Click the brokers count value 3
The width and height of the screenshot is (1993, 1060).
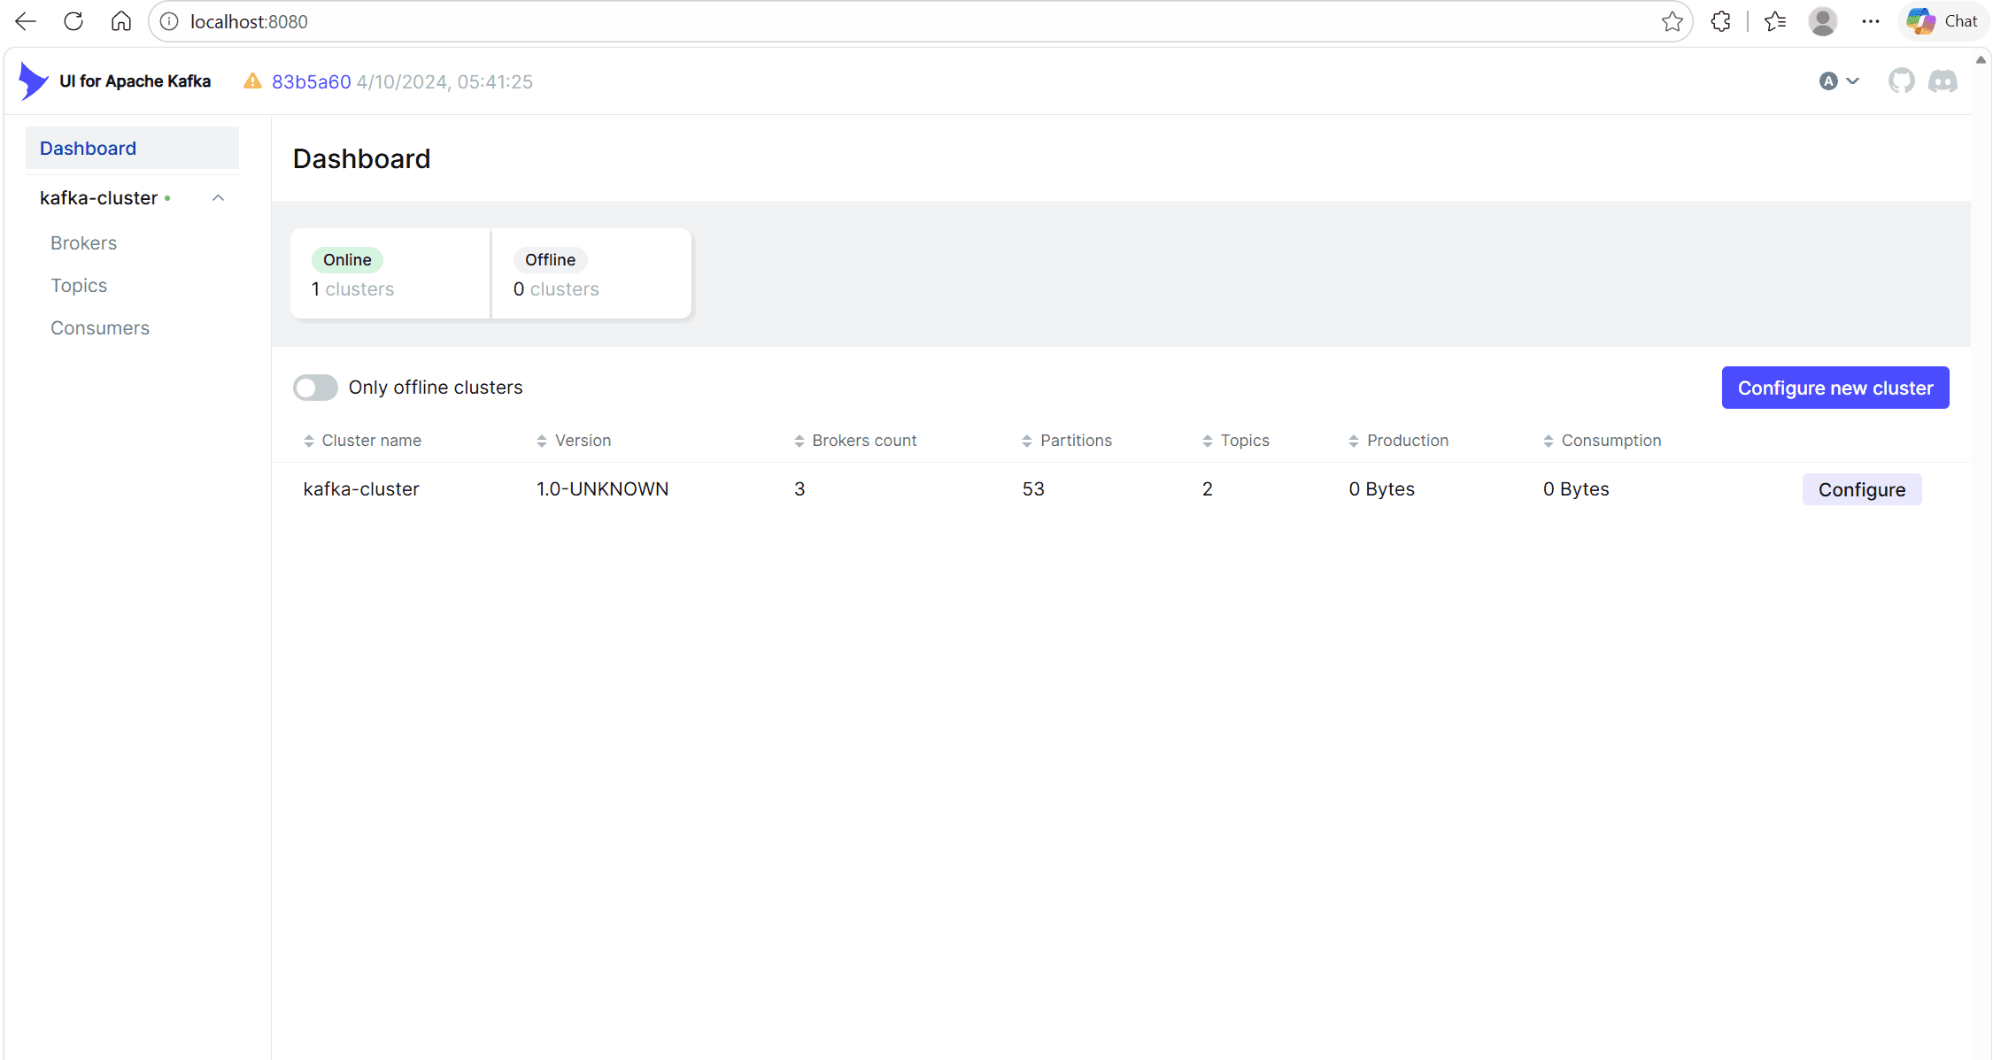800,489
